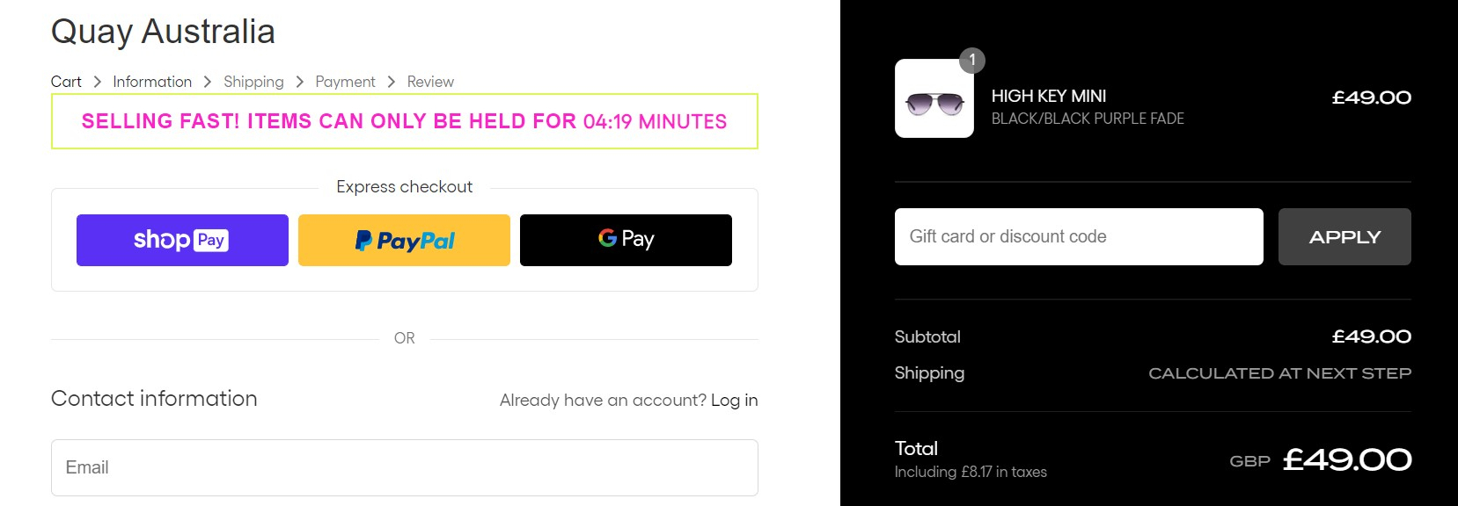Click the High Key Mini sunglasses thumbnail
The height and width of the screenshot is (506, 1458).
[934, 100]
